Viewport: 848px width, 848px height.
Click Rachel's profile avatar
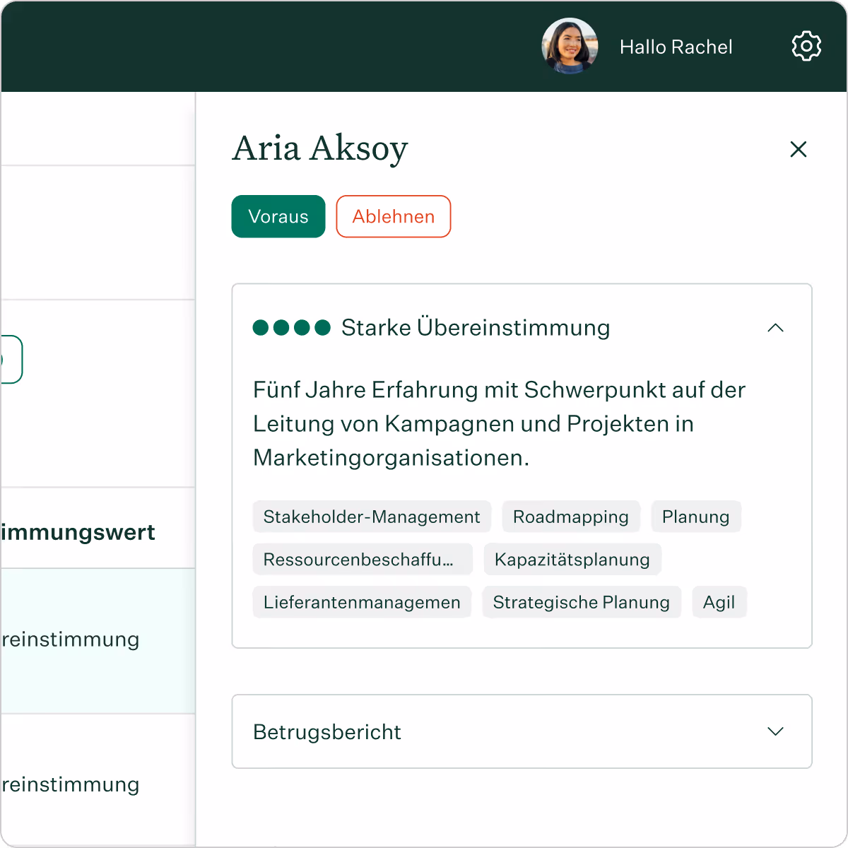(x=570, y=46)
